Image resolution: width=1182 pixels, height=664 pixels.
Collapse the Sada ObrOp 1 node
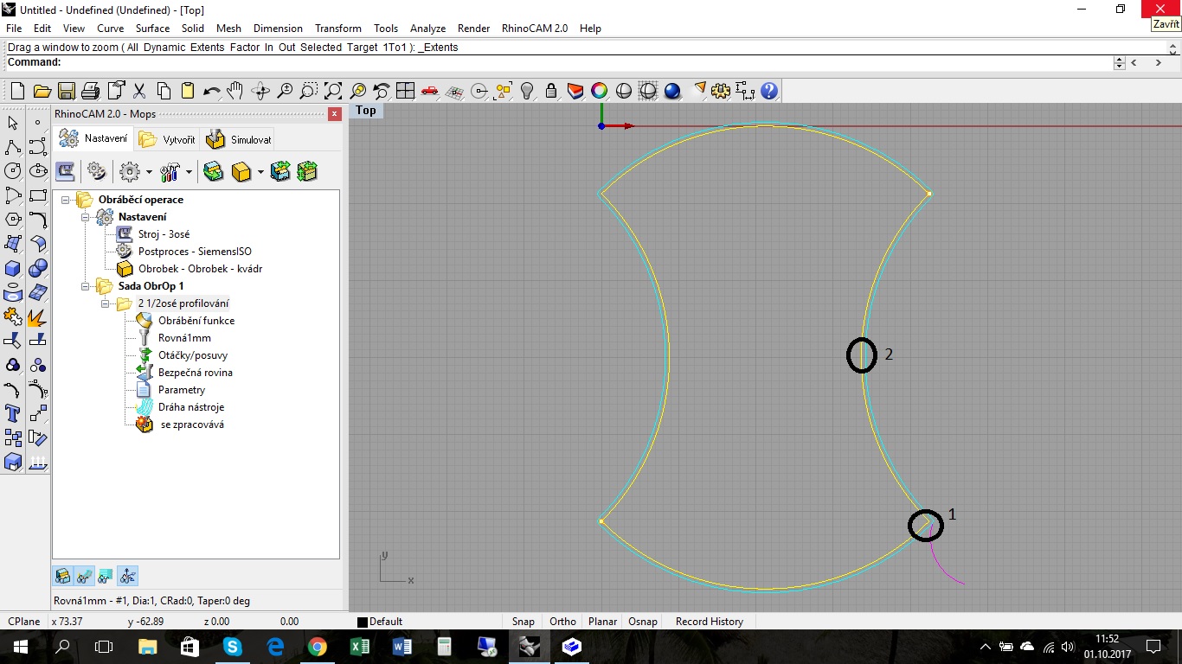click(x=86, y=286)
